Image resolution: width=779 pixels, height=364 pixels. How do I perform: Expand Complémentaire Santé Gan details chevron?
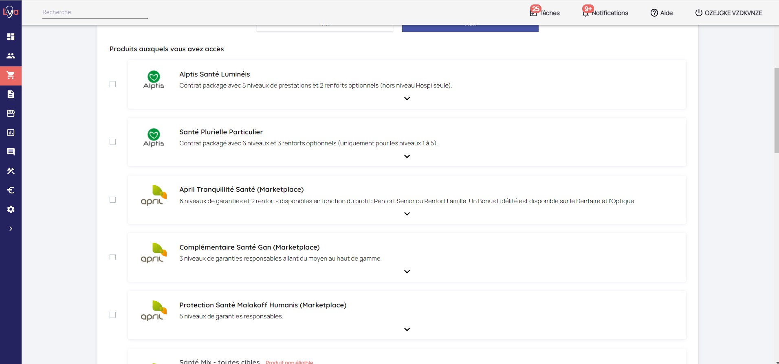pos(407,272)
